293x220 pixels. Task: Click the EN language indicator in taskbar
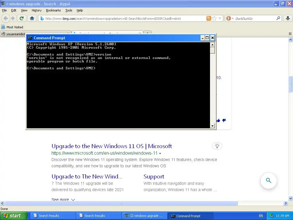click(x=261, y=216)
